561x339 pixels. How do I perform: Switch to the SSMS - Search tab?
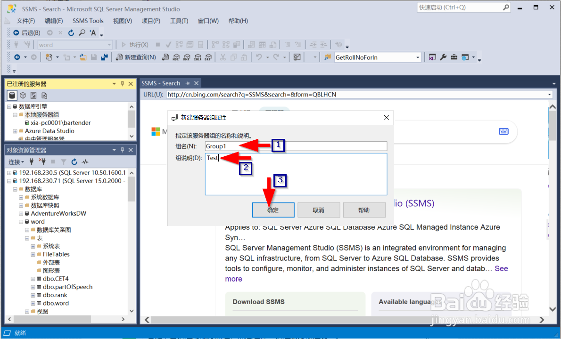[x=161, y=83]
